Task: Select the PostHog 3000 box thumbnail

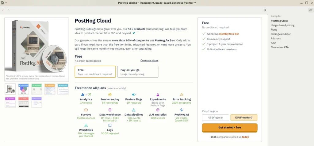Action: coord(10,89)
